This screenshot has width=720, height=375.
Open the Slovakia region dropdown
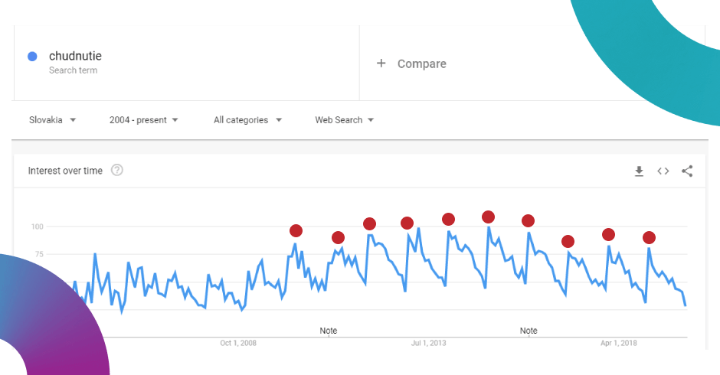pos(52,120)
